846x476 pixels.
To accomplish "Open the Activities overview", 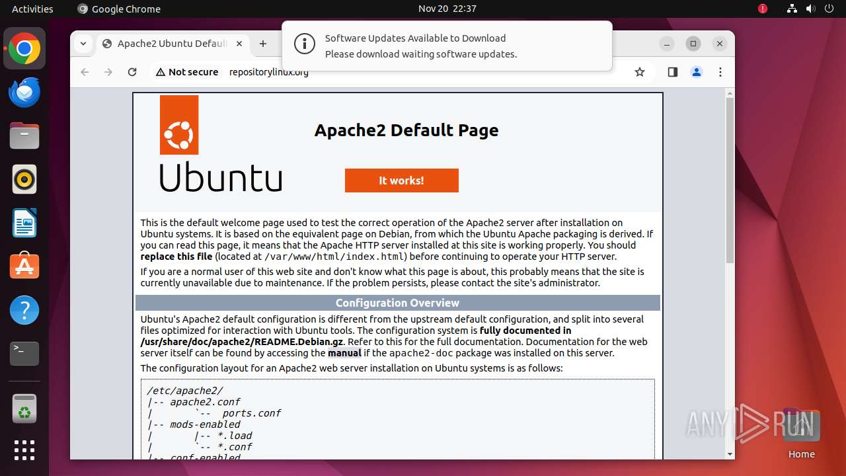I will pos(32,9).
